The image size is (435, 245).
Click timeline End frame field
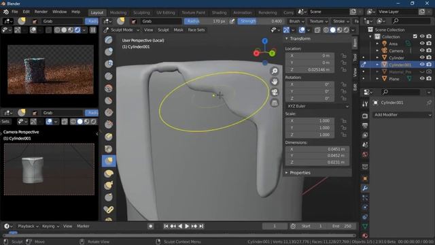coord(342,226)
